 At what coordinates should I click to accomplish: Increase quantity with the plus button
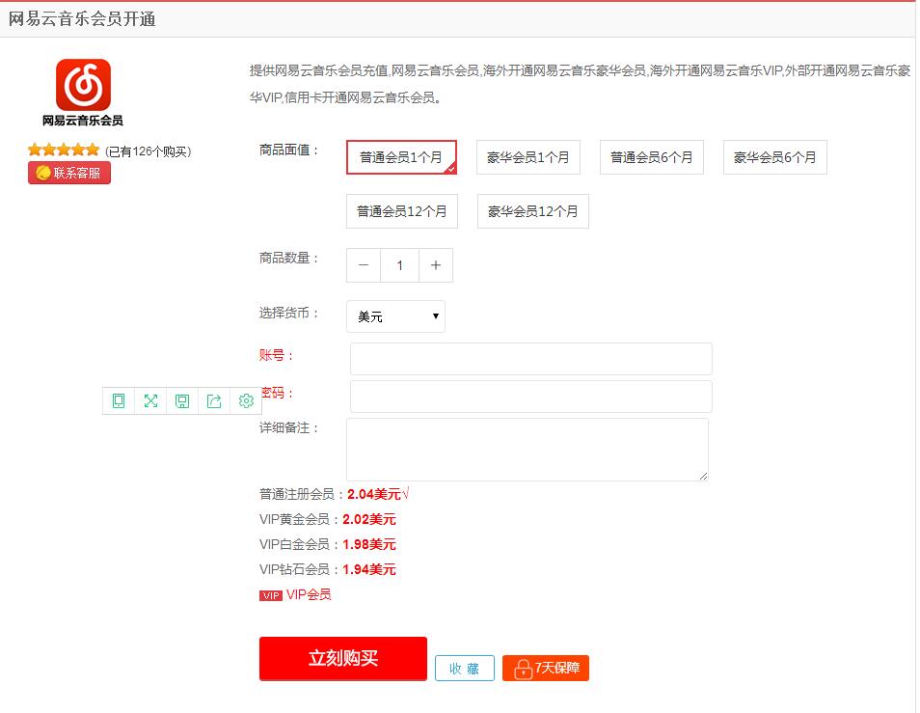435,265
